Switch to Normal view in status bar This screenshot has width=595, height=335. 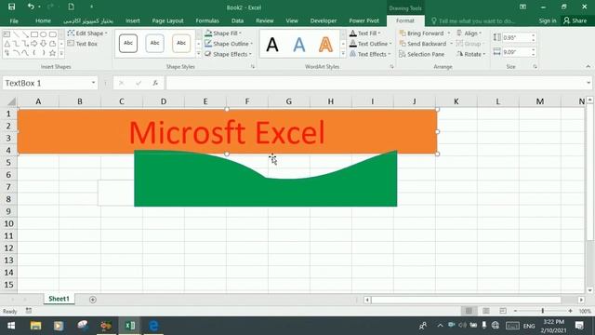coord(469,311)
